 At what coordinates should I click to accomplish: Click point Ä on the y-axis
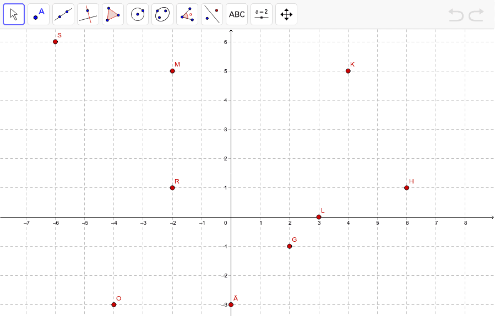point(231,305)
